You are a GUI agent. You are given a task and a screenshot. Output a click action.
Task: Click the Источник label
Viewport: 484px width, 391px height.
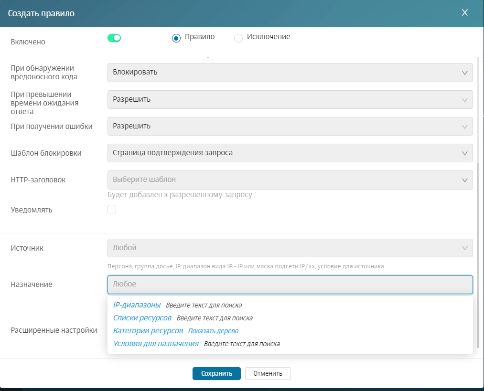click(x=27, y=248)
